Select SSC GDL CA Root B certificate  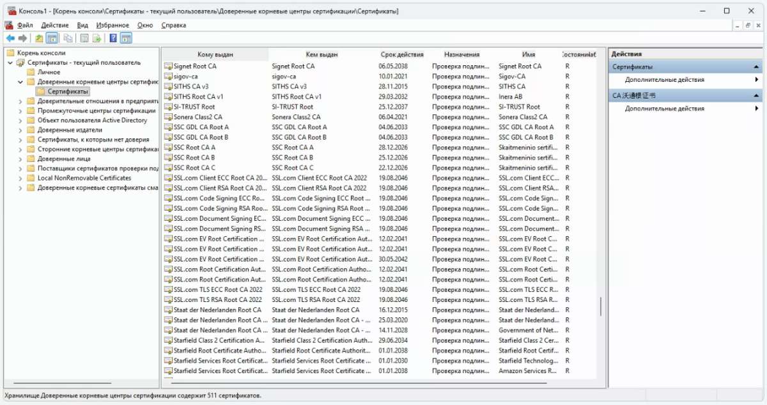(x=380, y=137)
